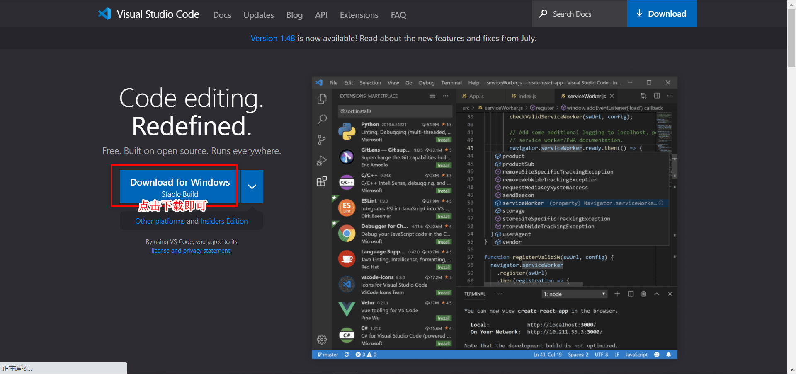Click the vscode-icons extension icon
The image size is (796, 374).
(x=347, y=285)
